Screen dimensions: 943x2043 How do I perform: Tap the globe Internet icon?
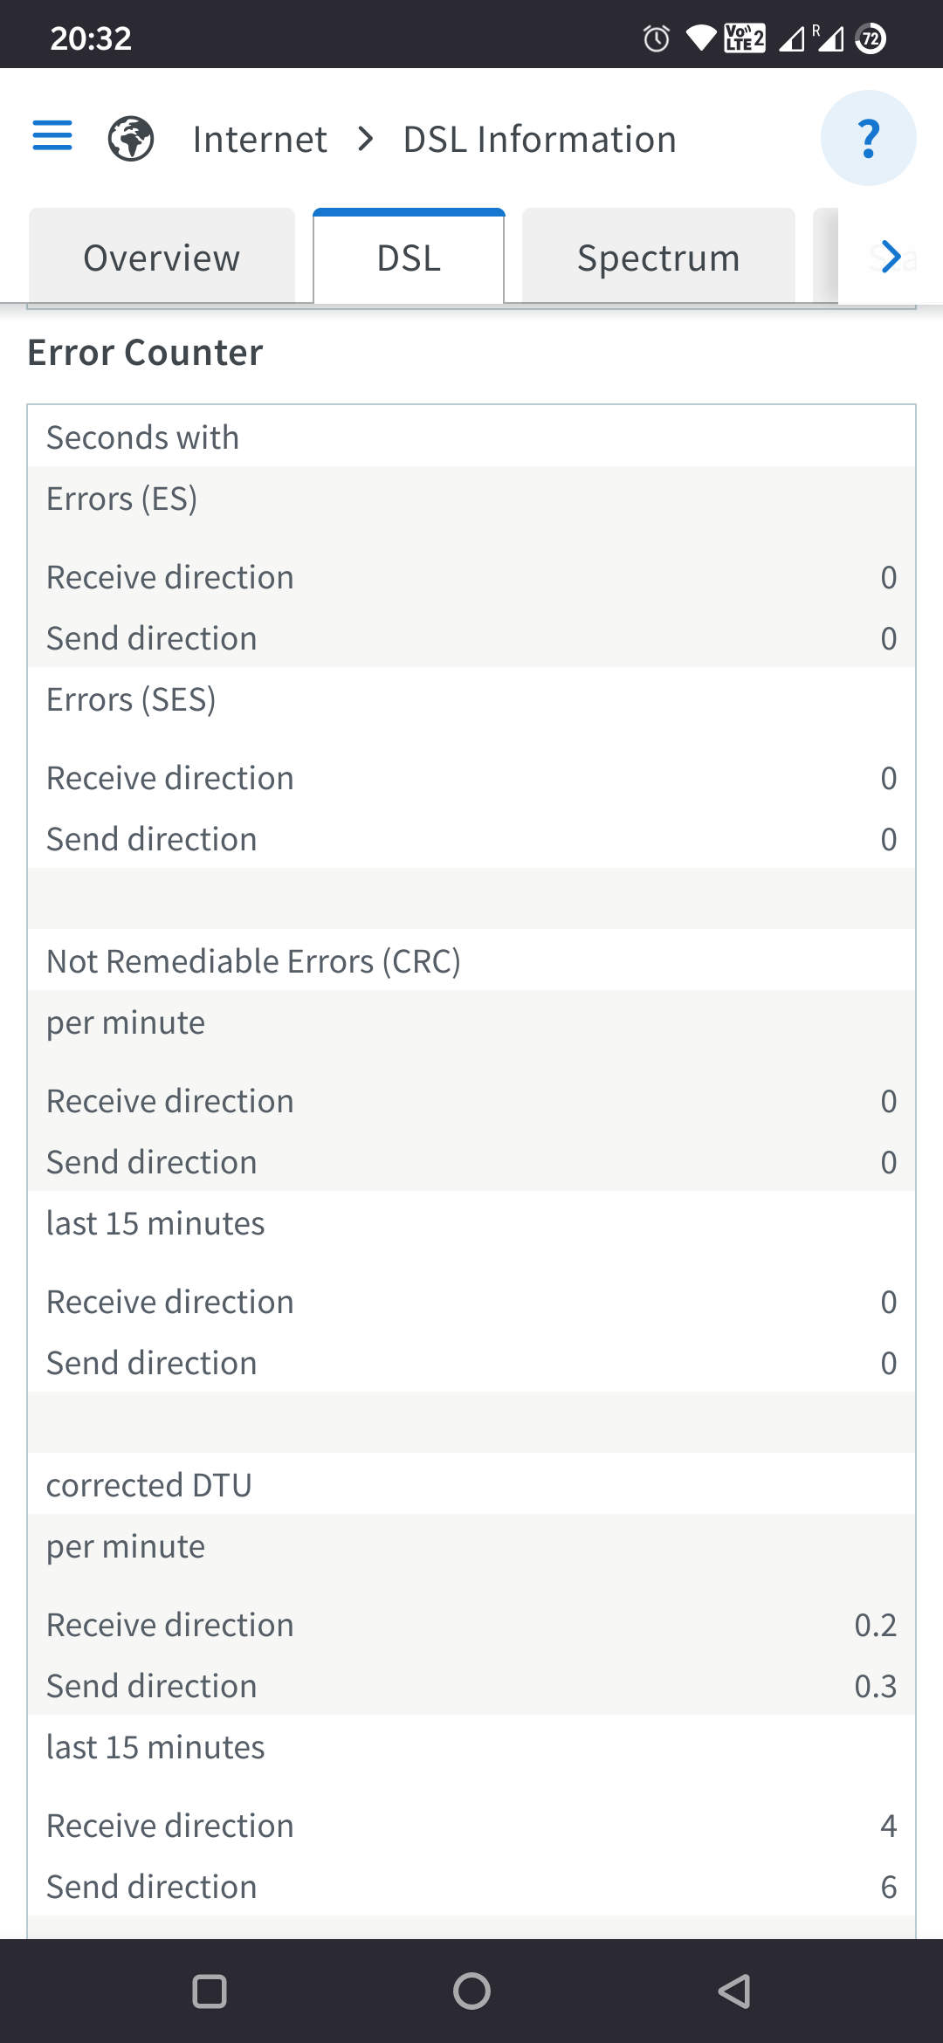pos(131,139)
